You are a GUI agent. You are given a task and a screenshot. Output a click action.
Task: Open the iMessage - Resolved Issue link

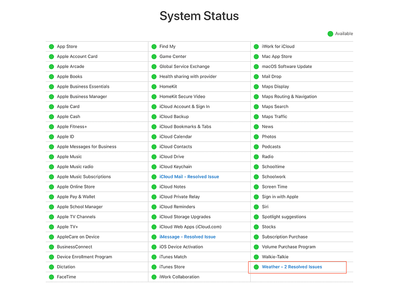(x=187, y=237)
